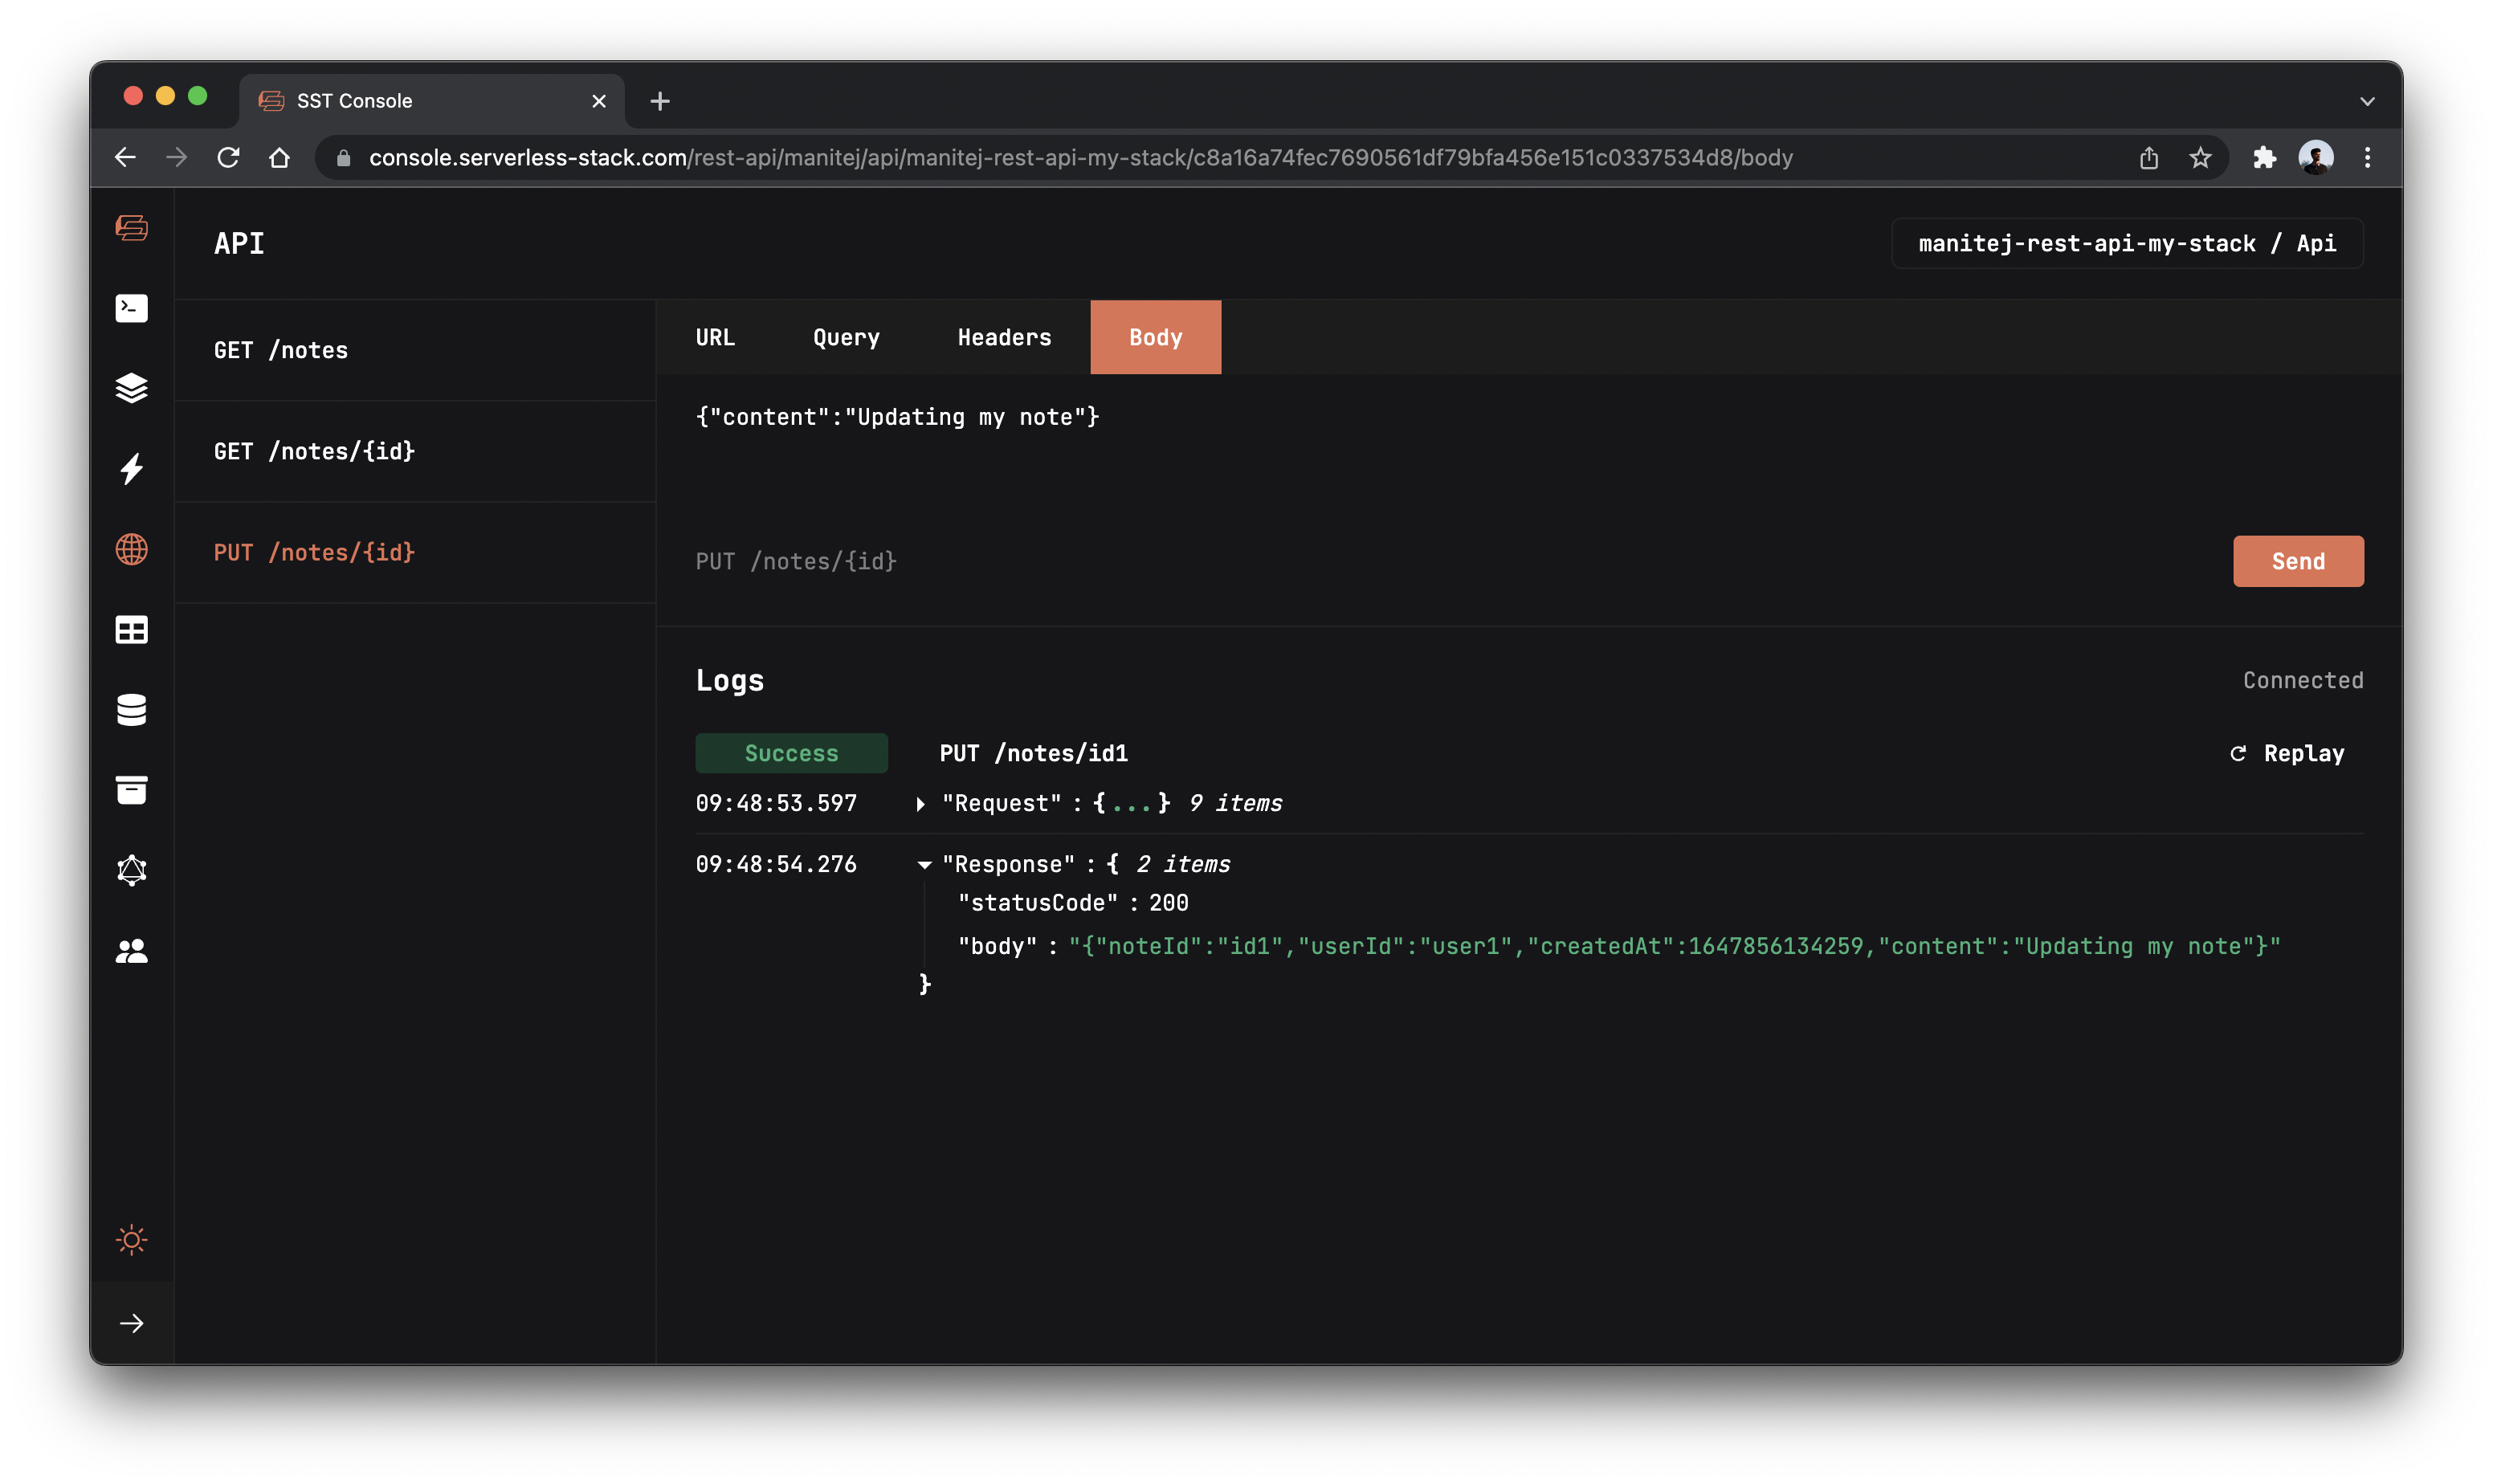Select the layers stack icon in sidebar

(133, 387)
